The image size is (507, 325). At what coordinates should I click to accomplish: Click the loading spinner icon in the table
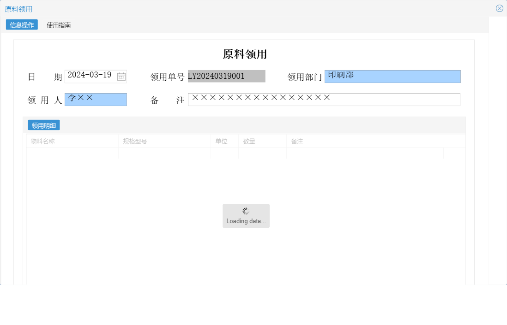pos(246,210)
